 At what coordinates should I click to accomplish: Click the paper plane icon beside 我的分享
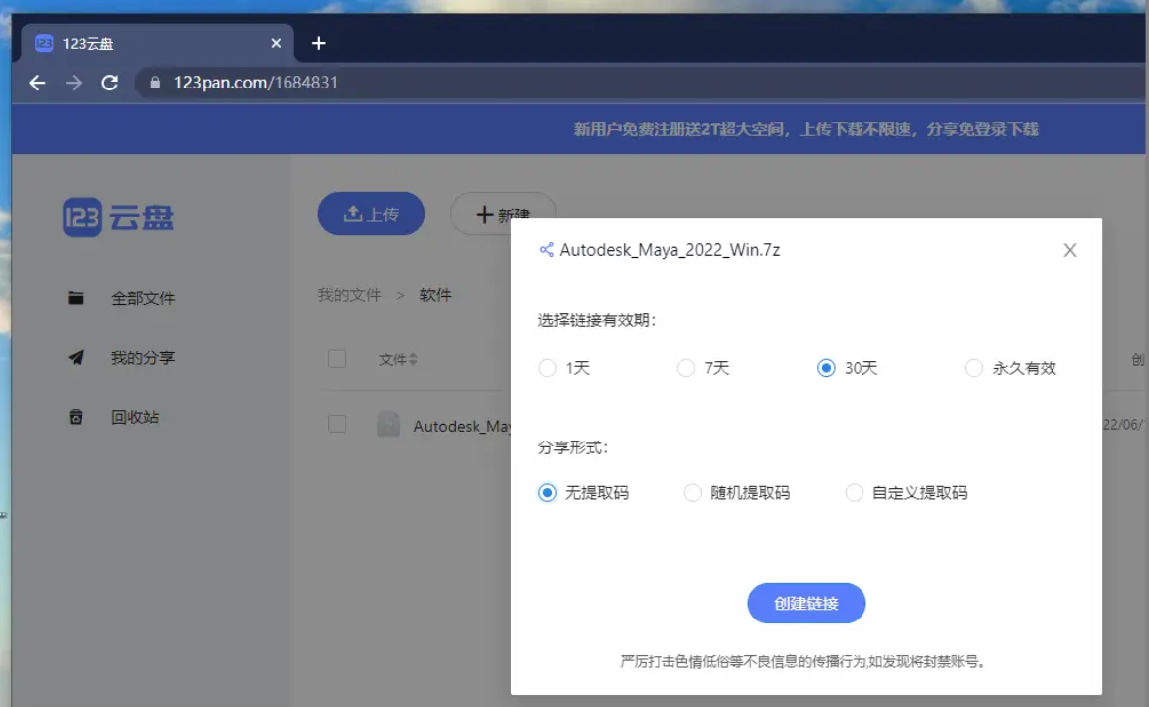(x=76, y=358)
